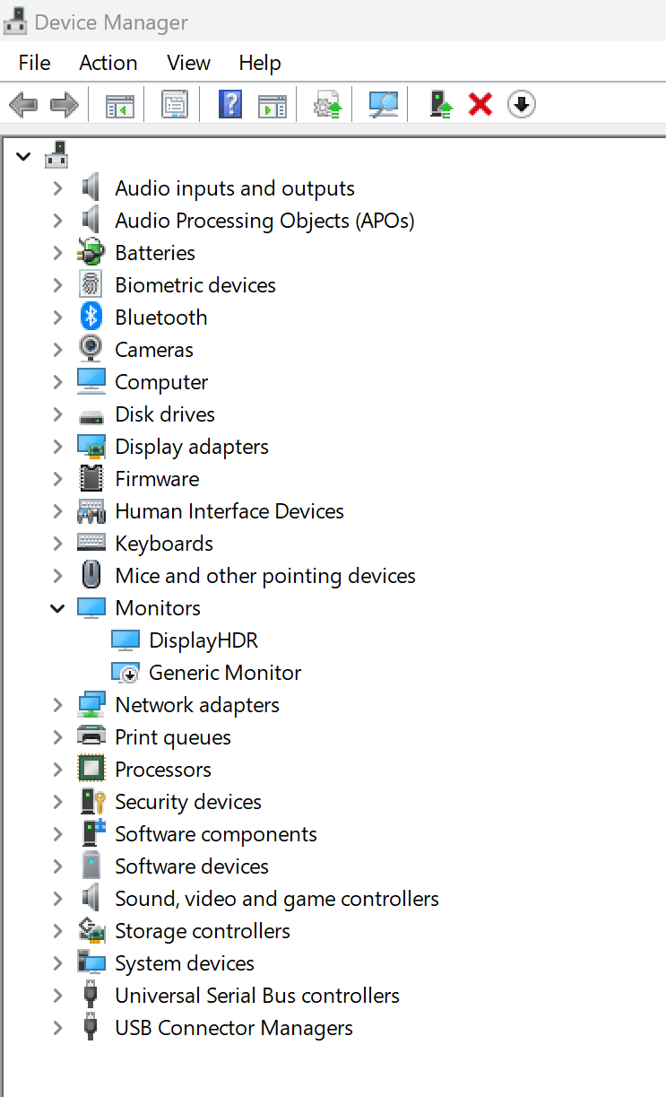Select the Security devices label
The image size is (666, 1097).
coord(188,802)
